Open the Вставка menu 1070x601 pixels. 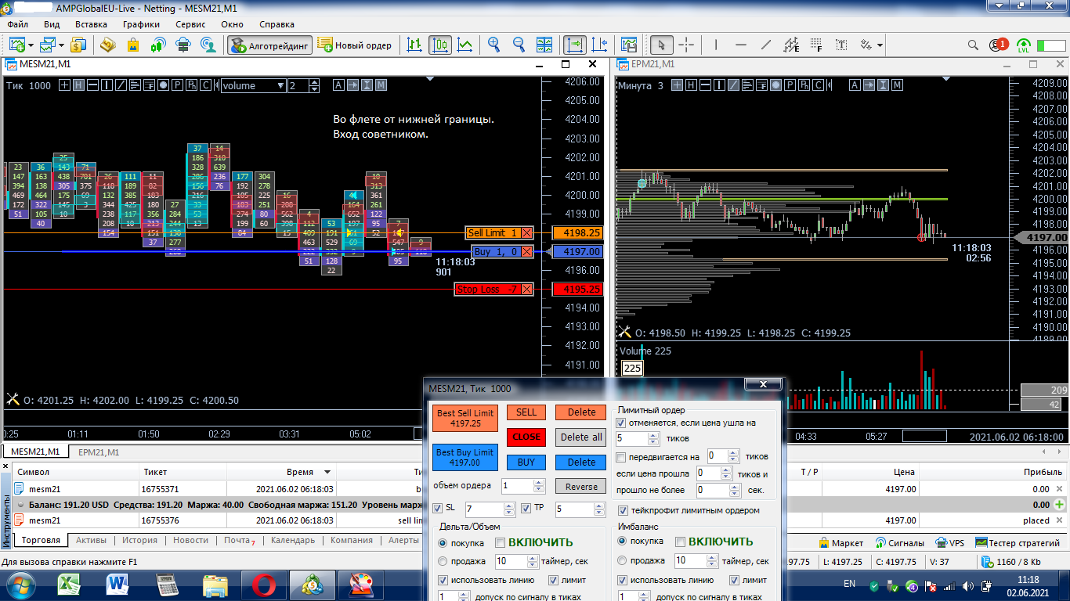(91, 24)
